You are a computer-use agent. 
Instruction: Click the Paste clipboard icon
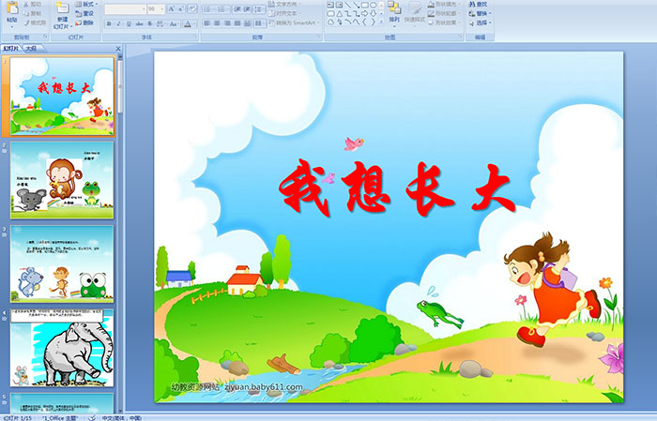click(12, 8)
